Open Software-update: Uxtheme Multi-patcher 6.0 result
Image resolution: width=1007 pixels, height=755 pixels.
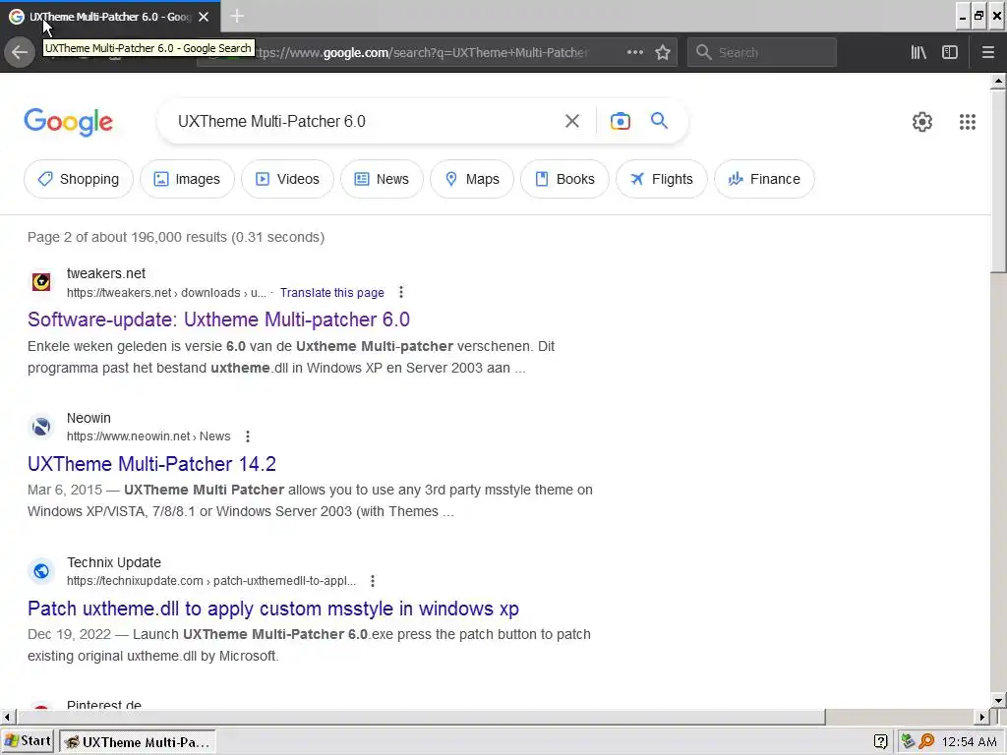pos(218,319)
